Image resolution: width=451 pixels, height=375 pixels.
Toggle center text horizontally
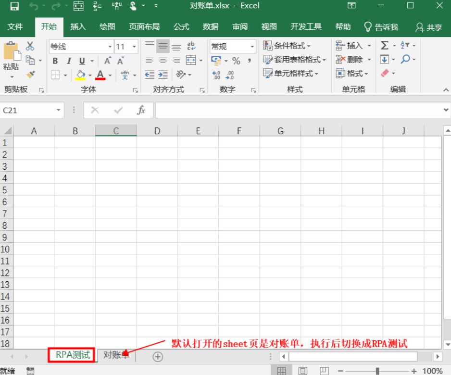(x=163, y=60)
